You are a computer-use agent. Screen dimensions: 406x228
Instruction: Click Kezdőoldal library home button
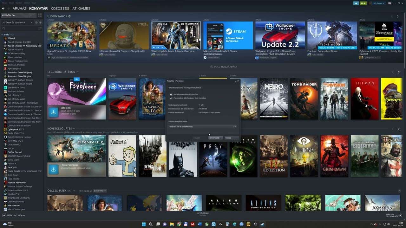click(x=18, y=15)
